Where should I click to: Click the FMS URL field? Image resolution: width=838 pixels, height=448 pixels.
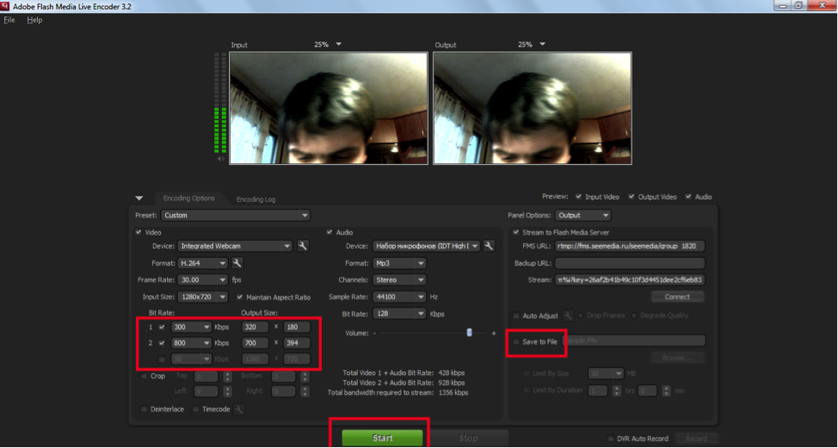630,246
